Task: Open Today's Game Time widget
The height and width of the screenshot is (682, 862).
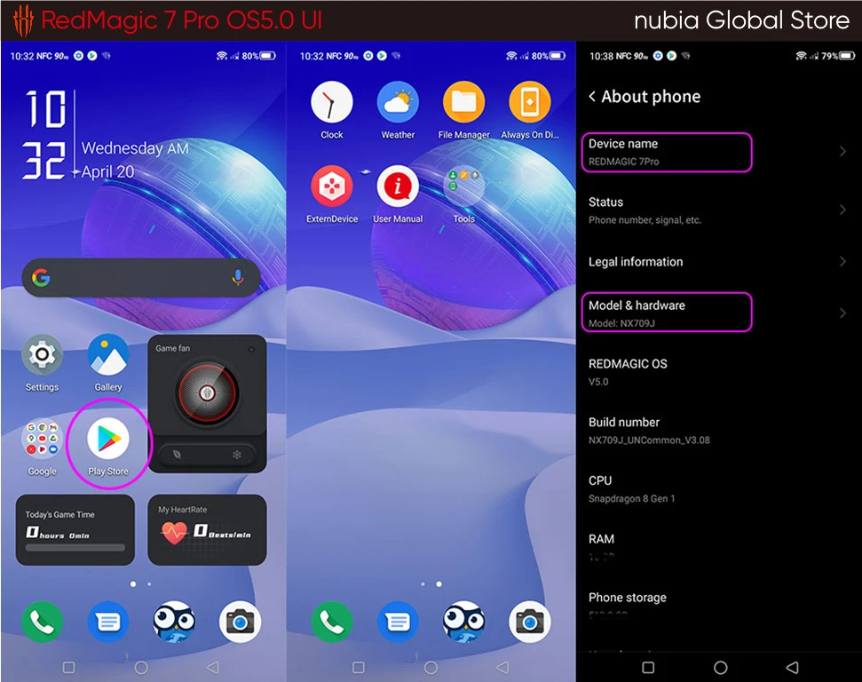Action: tap(75, 530)
